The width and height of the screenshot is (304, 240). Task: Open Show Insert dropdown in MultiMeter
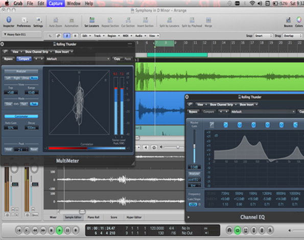(x=63, y=51)
